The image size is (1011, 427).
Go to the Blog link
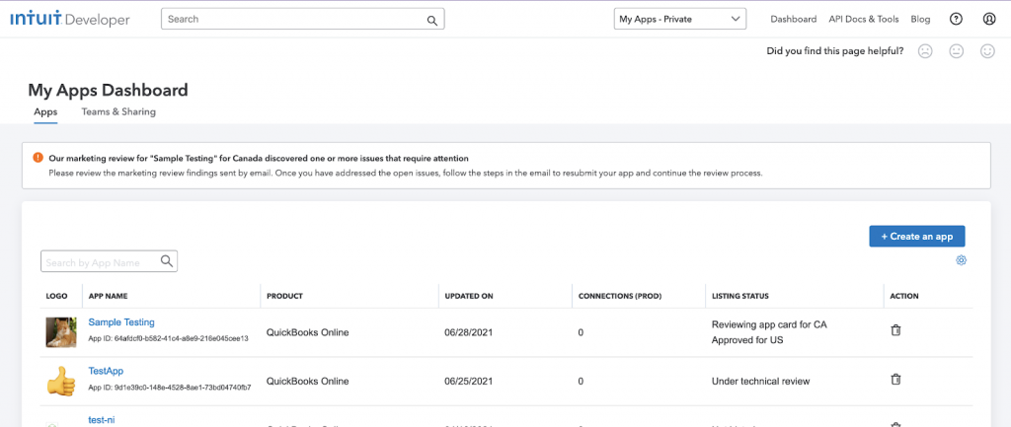920,20
